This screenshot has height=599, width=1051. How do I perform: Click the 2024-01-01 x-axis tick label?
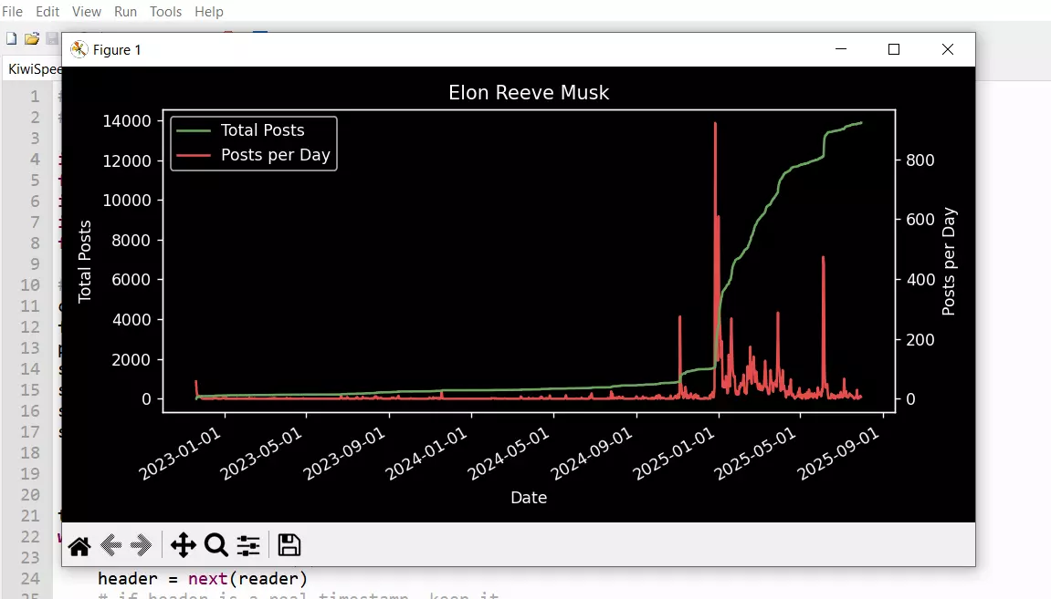point(427,454)
